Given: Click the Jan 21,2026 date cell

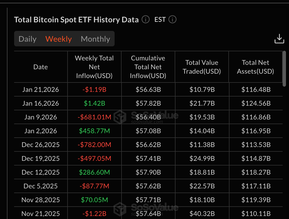Looking at the screenshot, I should pos(40,89).
